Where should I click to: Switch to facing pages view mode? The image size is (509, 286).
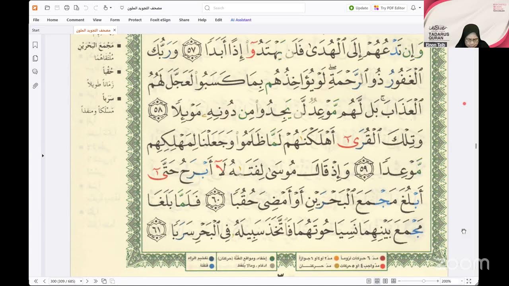(x=385, y=281)
